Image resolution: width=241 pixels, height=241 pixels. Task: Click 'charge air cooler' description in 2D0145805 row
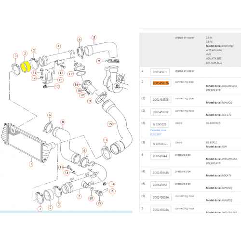185,71
